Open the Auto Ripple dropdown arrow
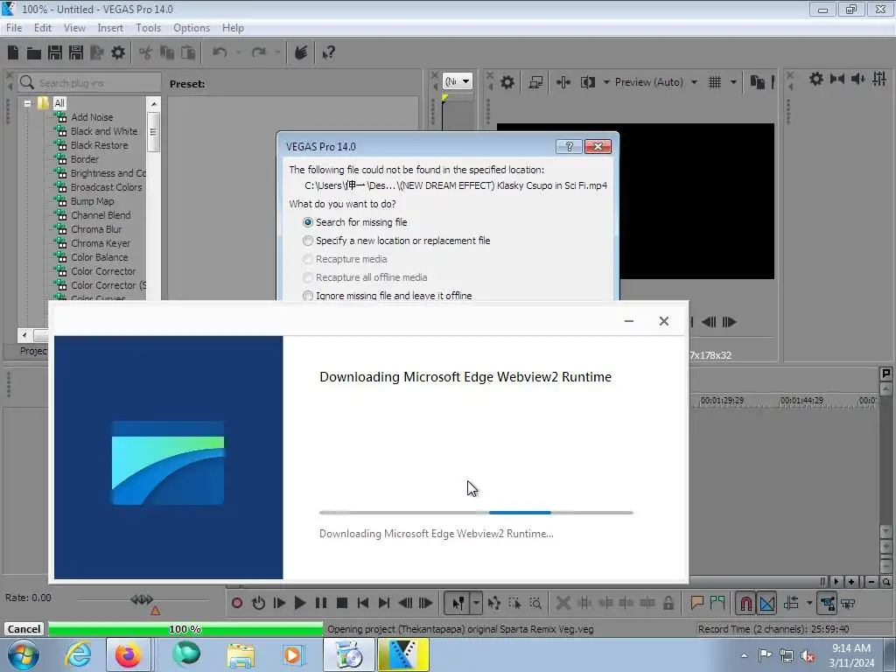Screen dimensions: 896x672 coord(809,603)
